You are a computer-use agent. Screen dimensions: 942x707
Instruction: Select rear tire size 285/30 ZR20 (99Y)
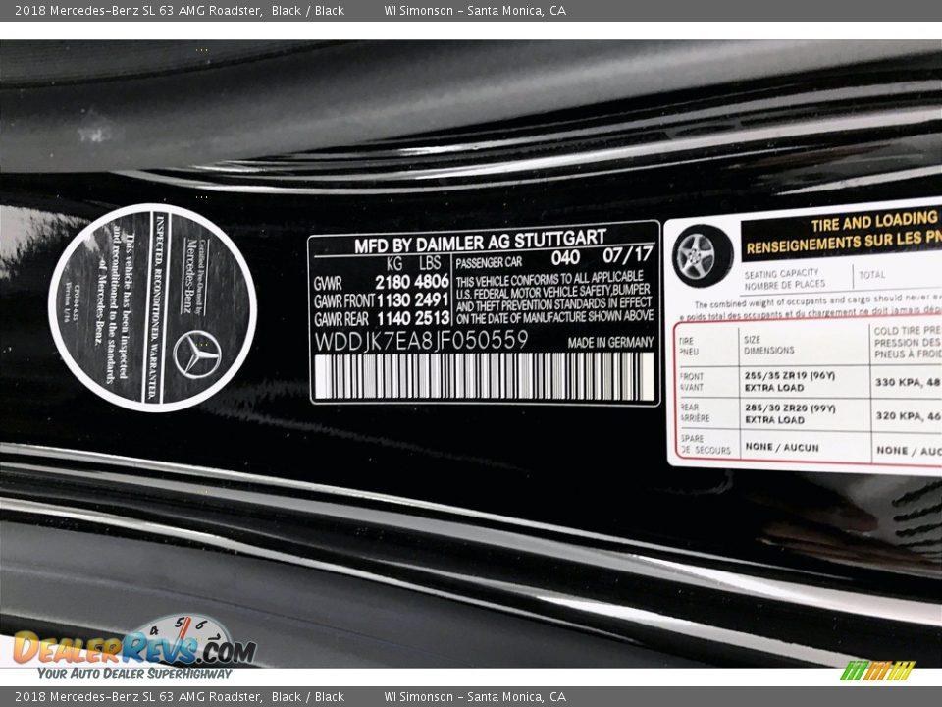(790, 408)
